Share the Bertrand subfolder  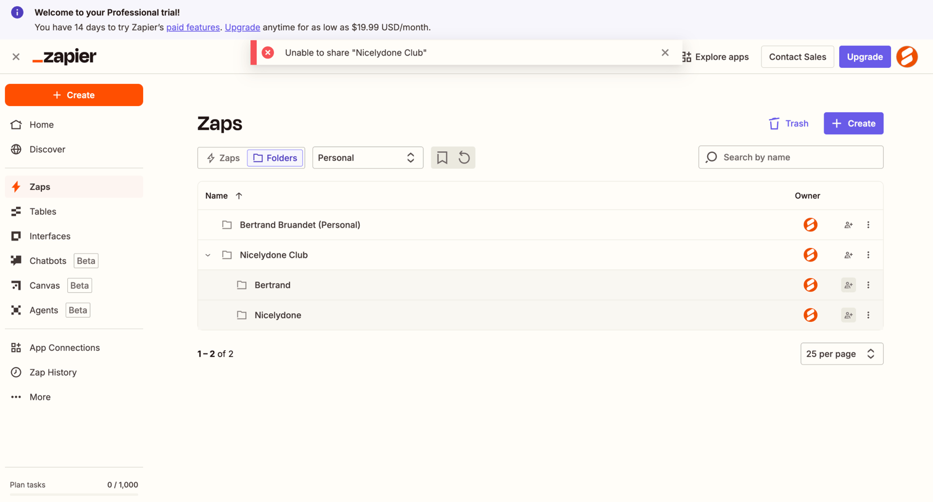click(x=848, y=285)
